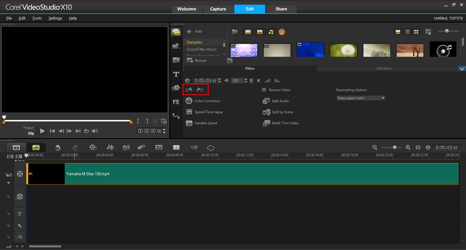
Task: Open the Title library
Action: click(176, 74)
